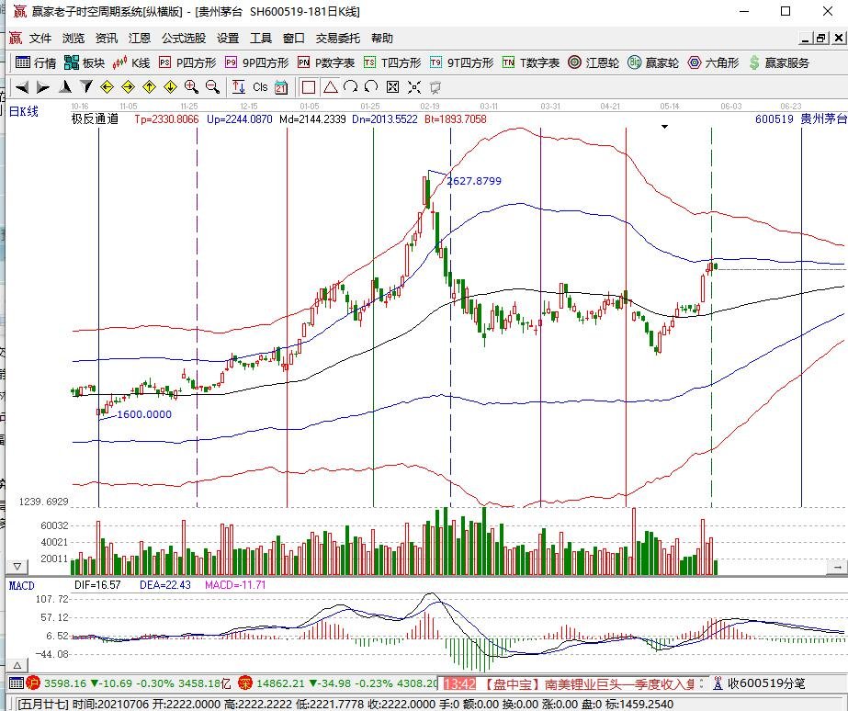Viewport: 848px width, 711px height.
Task: Open the P数字表 number table
Action: 326,62
